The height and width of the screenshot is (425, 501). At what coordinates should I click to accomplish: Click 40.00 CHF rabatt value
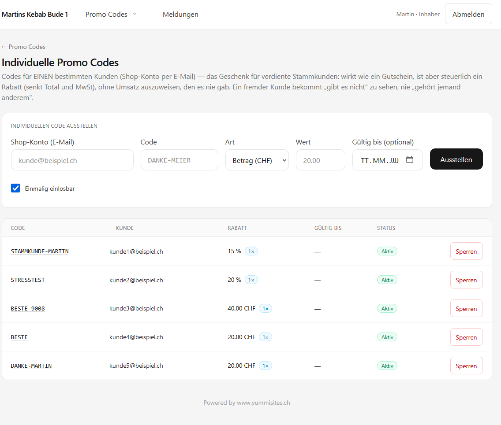click(x=241, y=309)
